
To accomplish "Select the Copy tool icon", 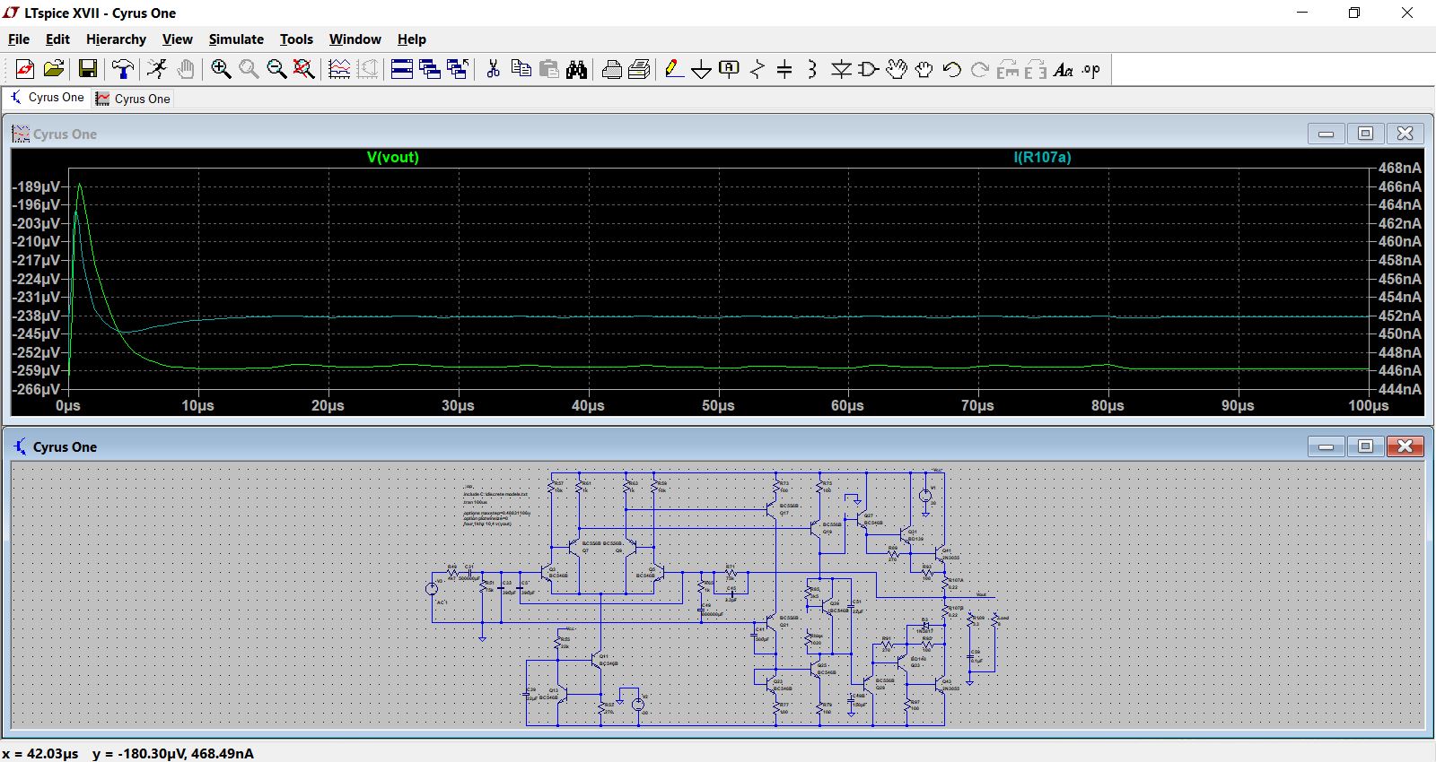I will [521, 69].
